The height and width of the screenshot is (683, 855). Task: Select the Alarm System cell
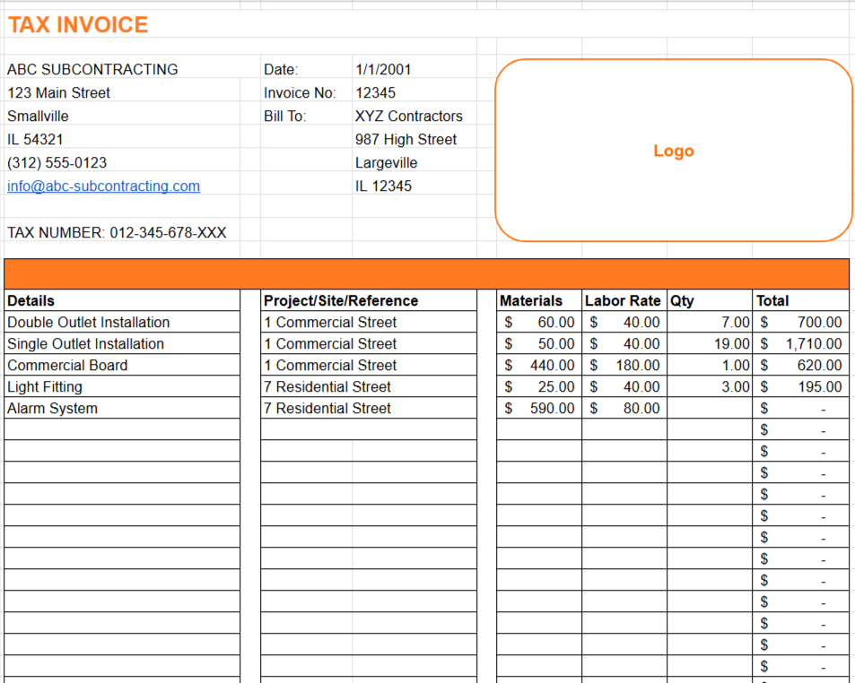[x=122, y=408]
